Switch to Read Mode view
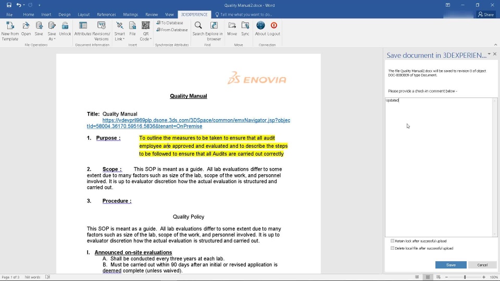 tap(417, 277)
